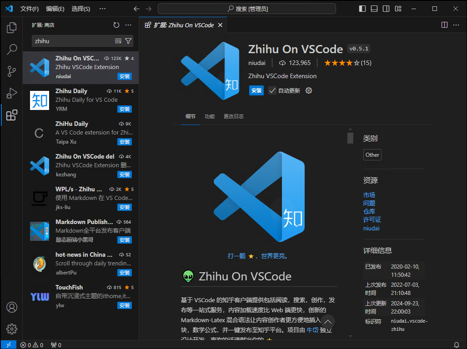Open the 仓库 repository link
Viewport: 467px width, 349px height.
[369, 211]
